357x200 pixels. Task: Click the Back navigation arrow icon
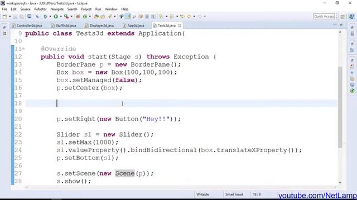click(189, 16)
